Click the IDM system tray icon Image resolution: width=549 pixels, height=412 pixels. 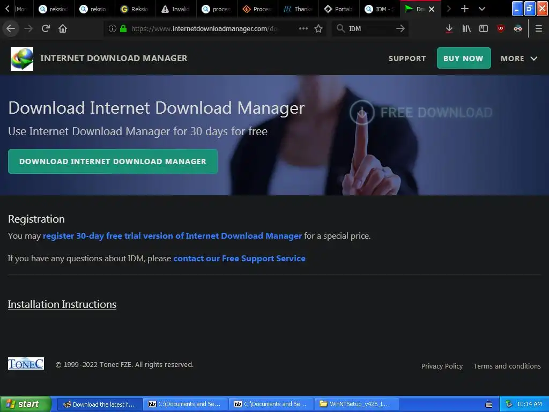(509, 404)
